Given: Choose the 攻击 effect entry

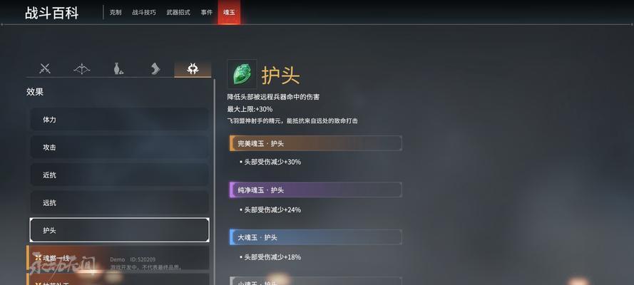Looking at the screenshot, I should coord(120,147).
